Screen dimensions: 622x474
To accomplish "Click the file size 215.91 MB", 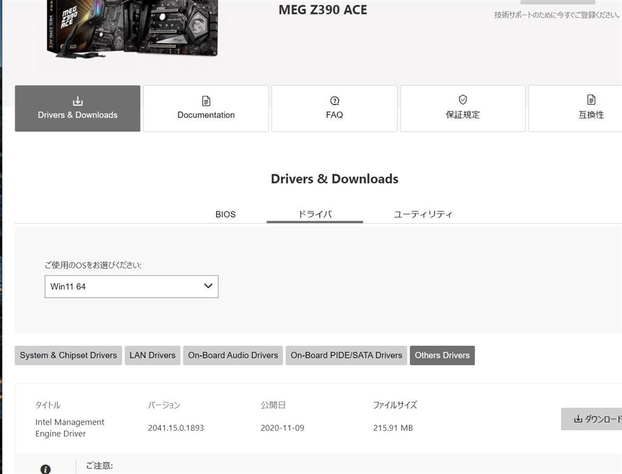I will coord(393,428).
